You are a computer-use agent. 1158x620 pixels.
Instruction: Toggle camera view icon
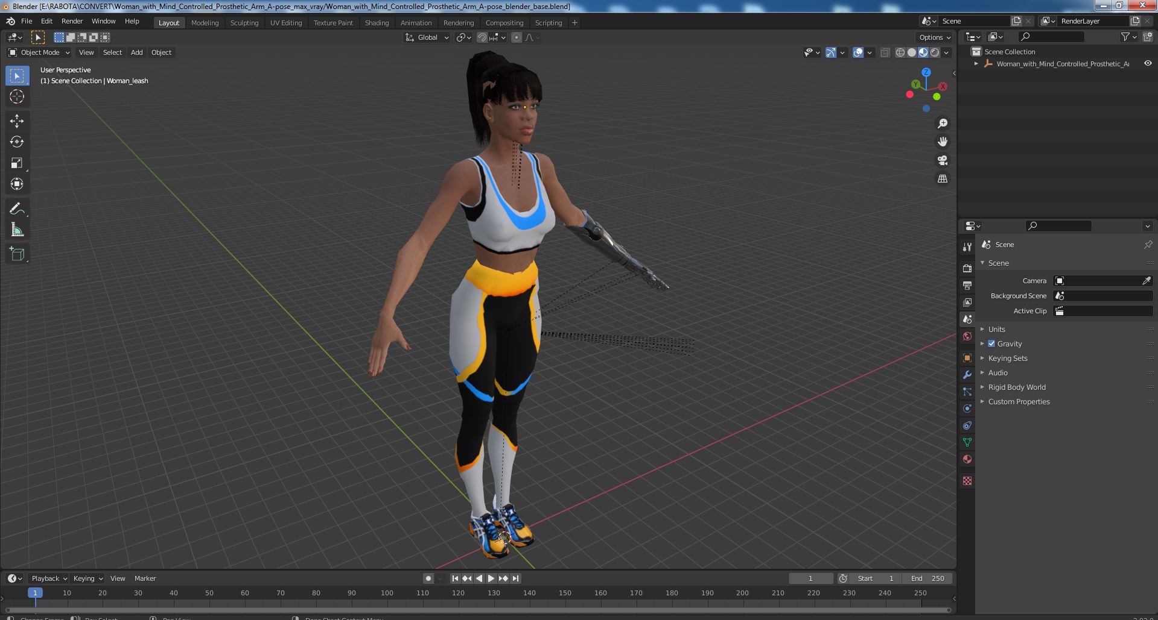pos(942,160)
